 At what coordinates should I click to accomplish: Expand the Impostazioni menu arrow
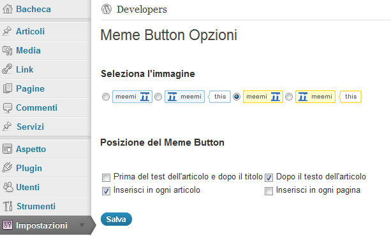(82, 225)
